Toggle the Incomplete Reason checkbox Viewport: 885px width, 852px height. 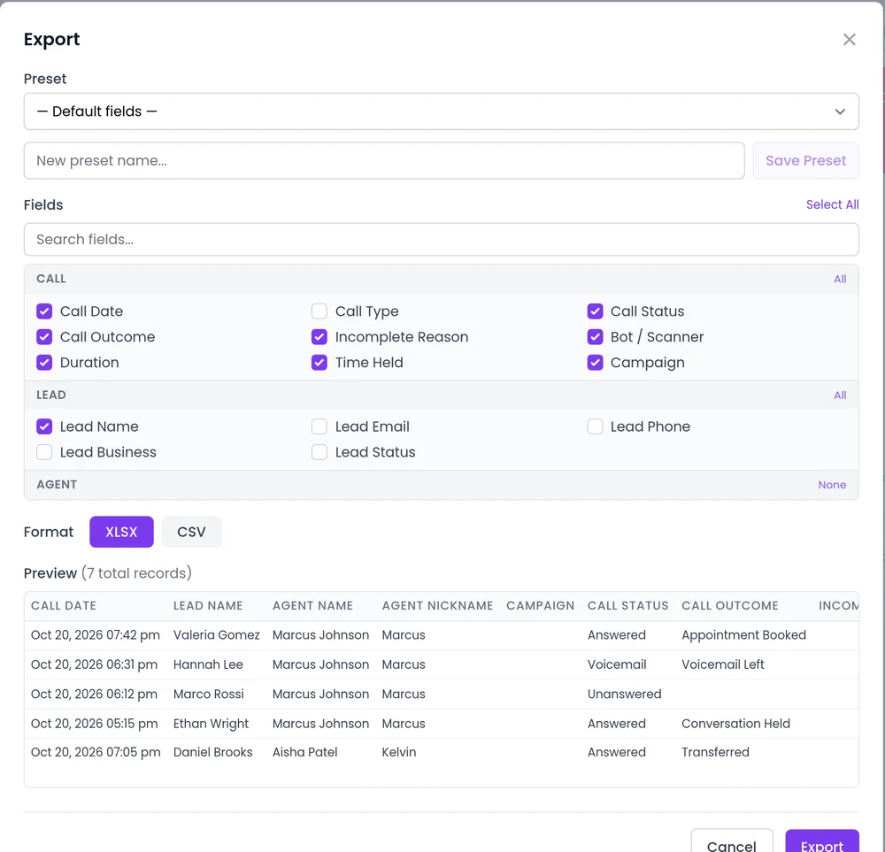[319, 337]
